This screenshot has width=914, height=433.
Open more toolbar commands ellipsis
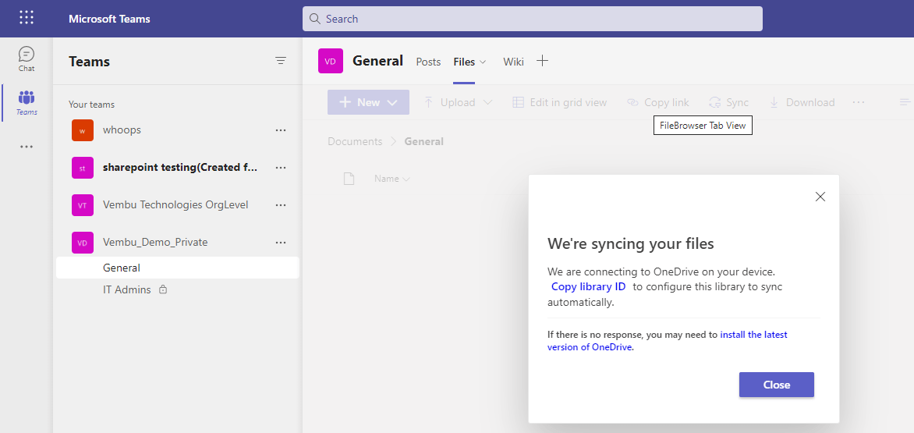click(x=858, y=102)
